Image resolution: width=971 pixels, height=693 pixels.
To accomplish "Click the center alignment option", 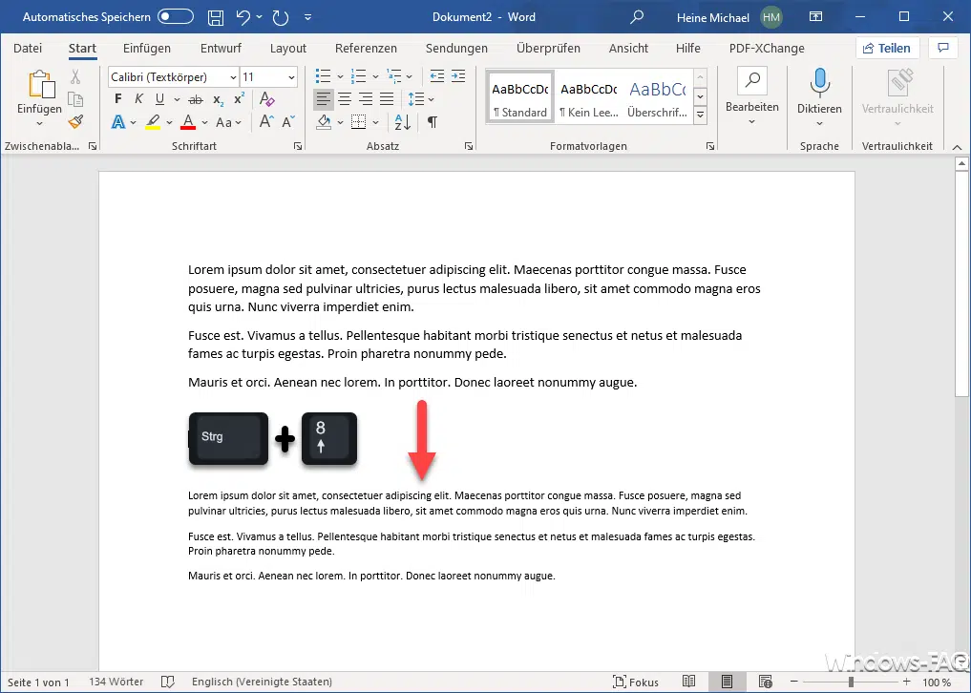I will [x=344, y=99].
